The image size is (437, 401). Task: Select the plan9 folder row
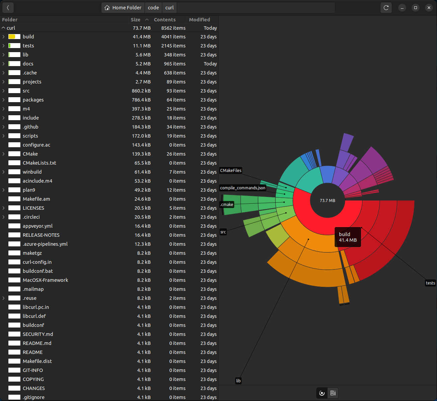pos(109,190)
